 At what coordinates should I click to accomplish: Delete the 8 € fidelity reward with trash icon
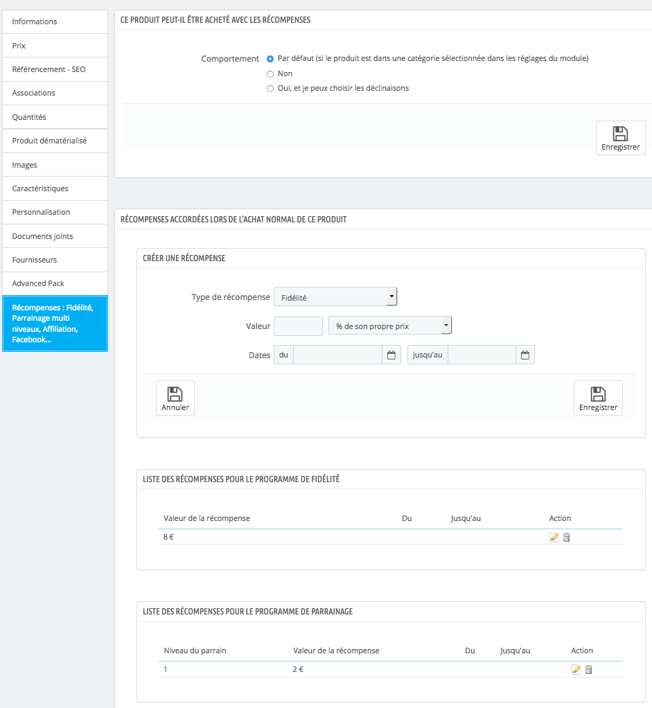pos(566,537)
